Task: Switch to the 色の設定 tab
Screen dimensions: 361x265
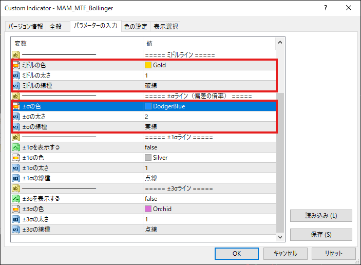Action: 136,27
